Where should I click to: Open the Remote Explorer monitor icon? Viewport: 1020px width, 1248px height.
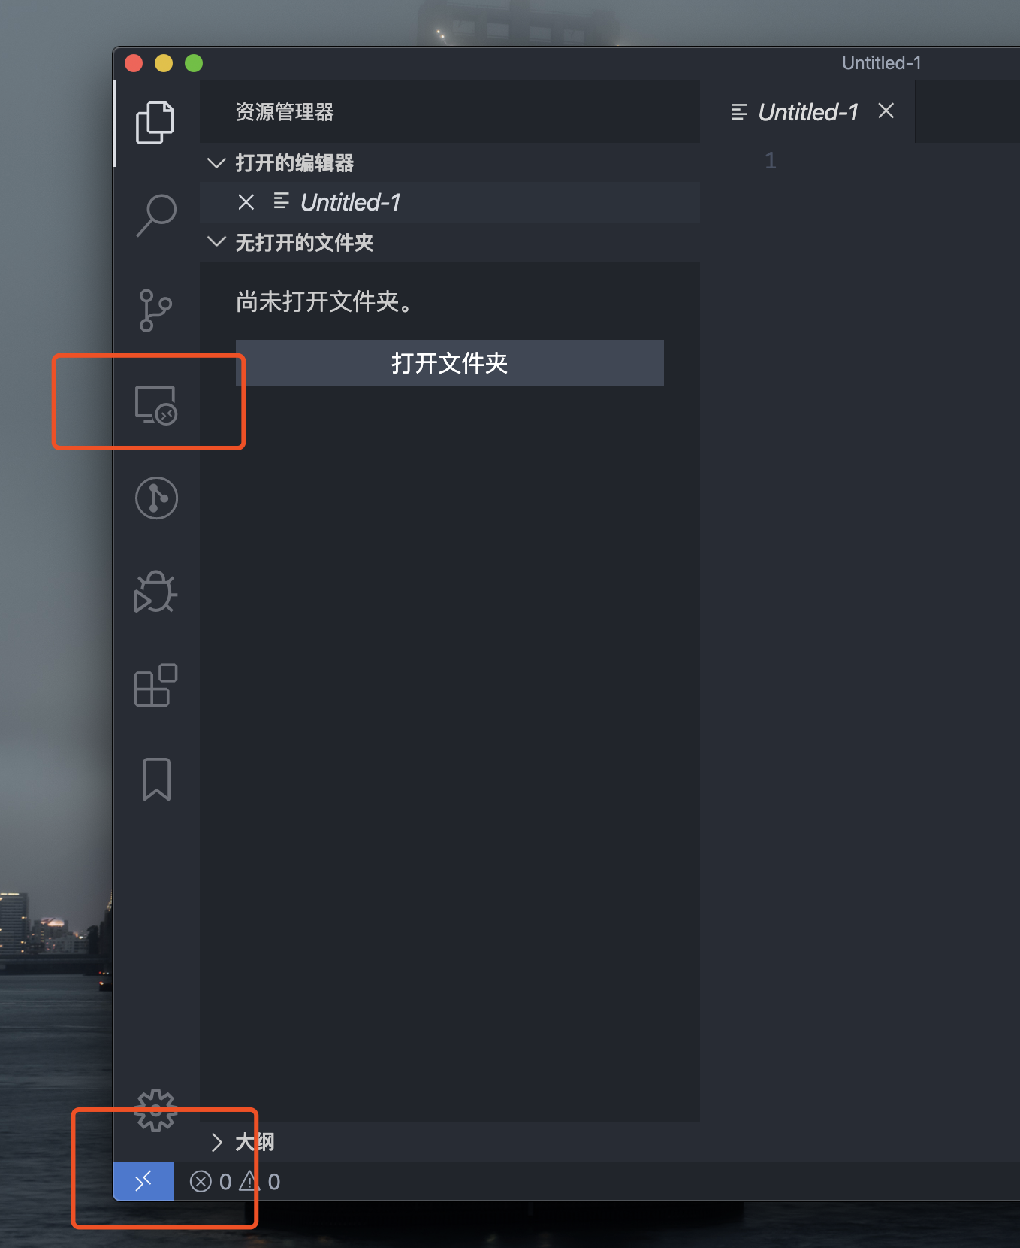coord(156,405)
